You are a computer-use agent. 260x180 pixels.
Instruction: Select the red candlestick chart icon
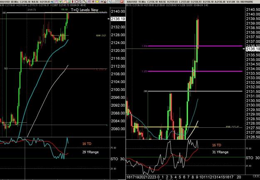point(72,2)
